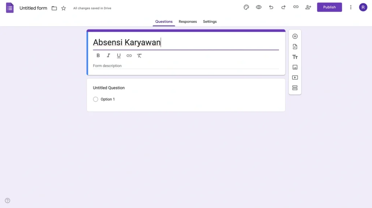Viewport: 372px width, 208px height.
Task: Open the customize theme palette
Action: [x=246, y=7]
